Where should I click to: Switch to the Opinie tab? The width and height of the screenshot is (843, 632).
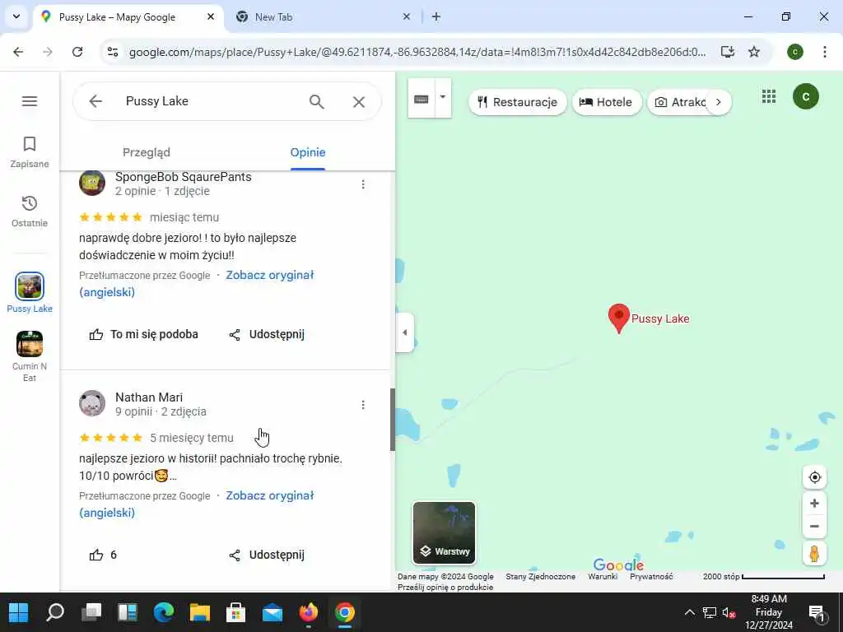(x=308, y=152)
